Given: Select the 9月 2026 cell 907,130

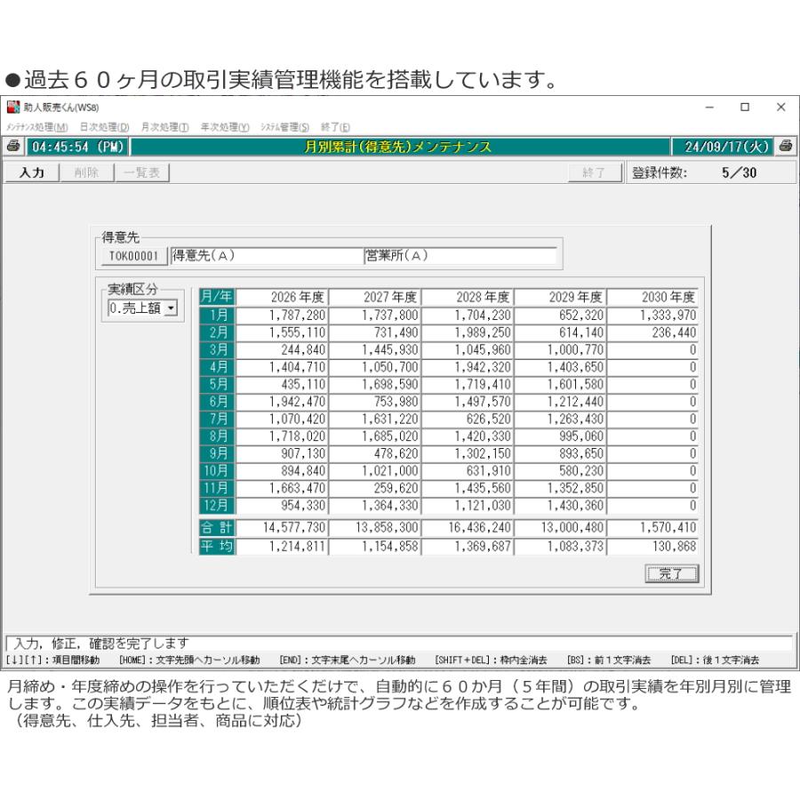Looking at the screenshot, I should pyautogui.click(x=282, y=453).
